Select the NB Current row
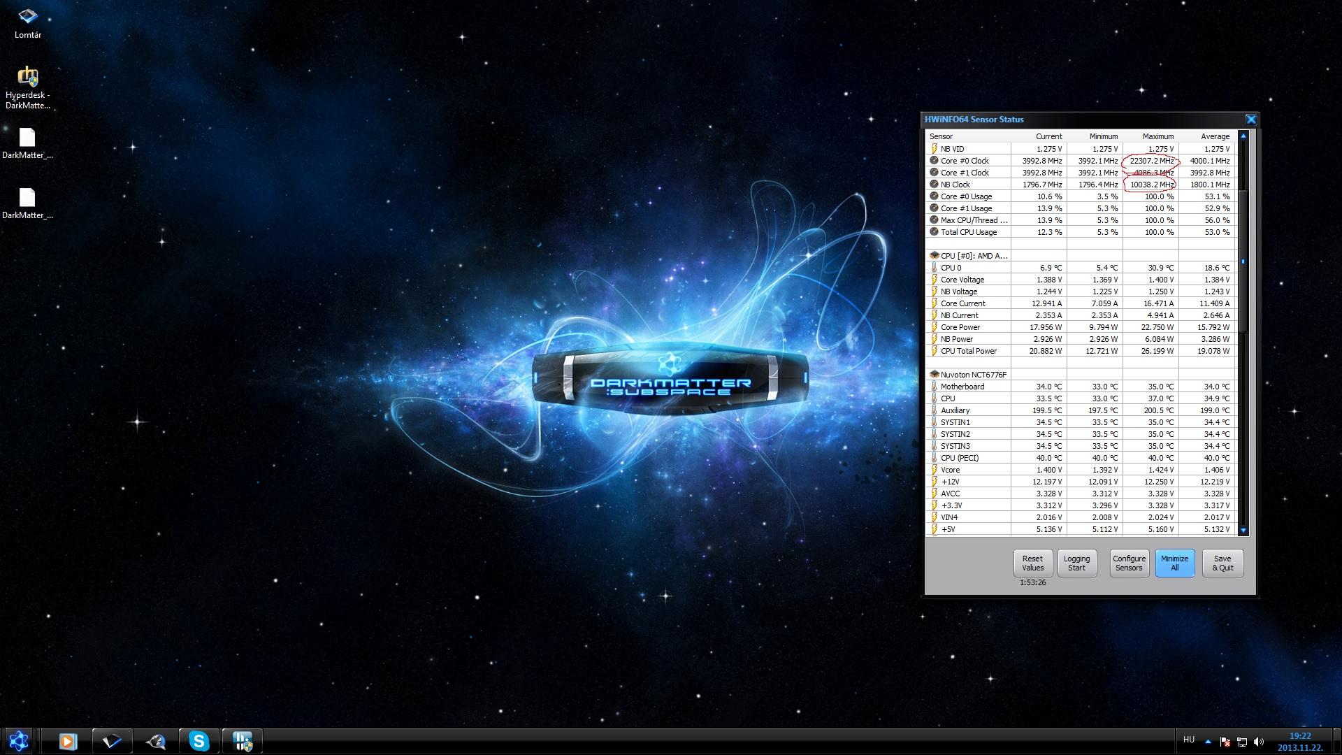 (1081, 315)
